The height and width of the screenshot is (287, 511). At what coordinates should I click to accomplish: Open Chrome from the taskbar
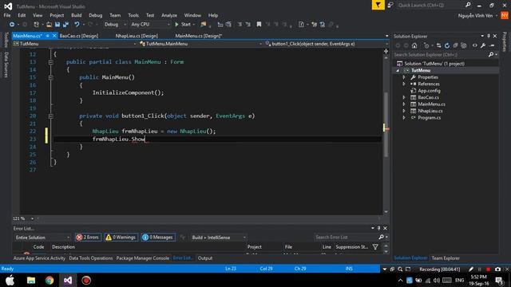point(50,280)
